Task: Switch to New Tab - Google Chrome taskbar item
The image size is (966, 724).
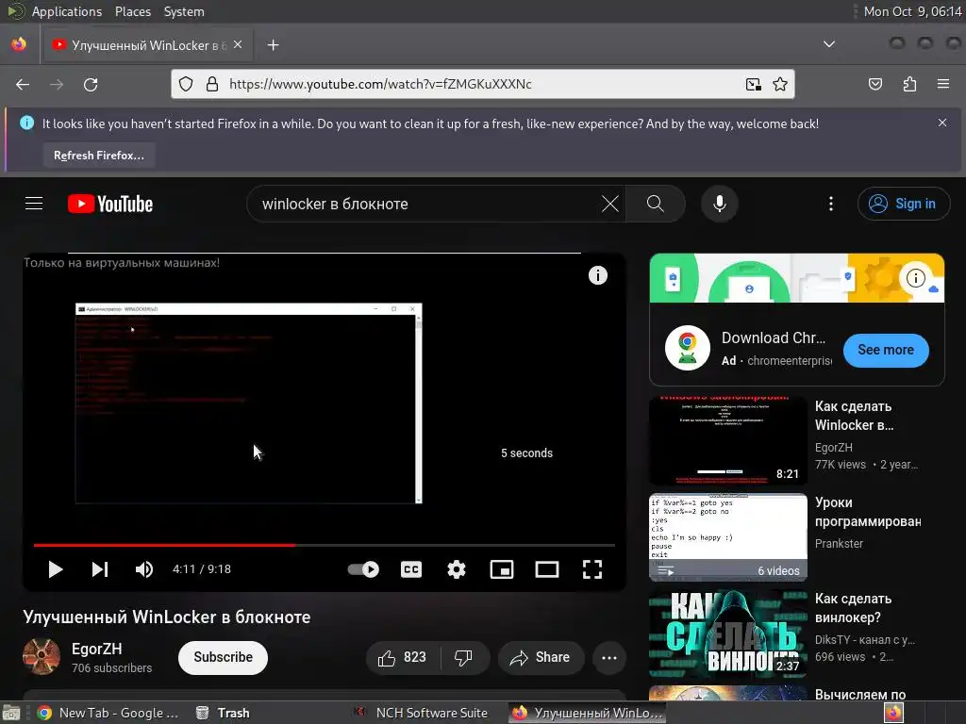Action: (x=108, y=713)
